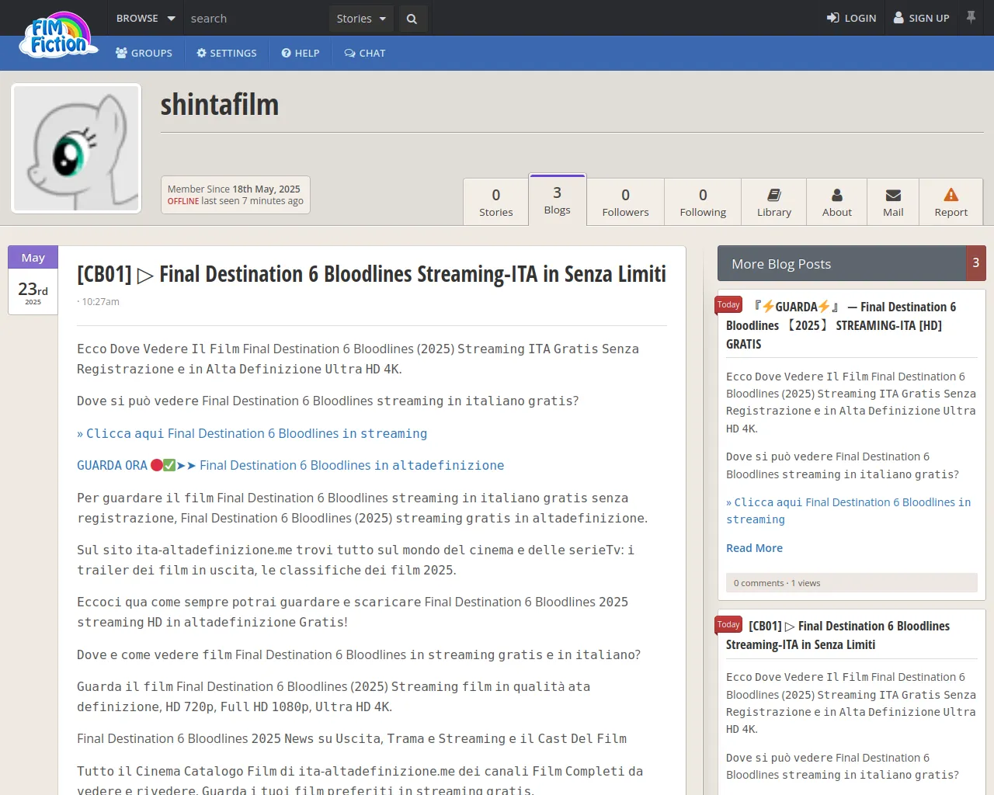Click the pin icon in top bar

tap(971, 17)
